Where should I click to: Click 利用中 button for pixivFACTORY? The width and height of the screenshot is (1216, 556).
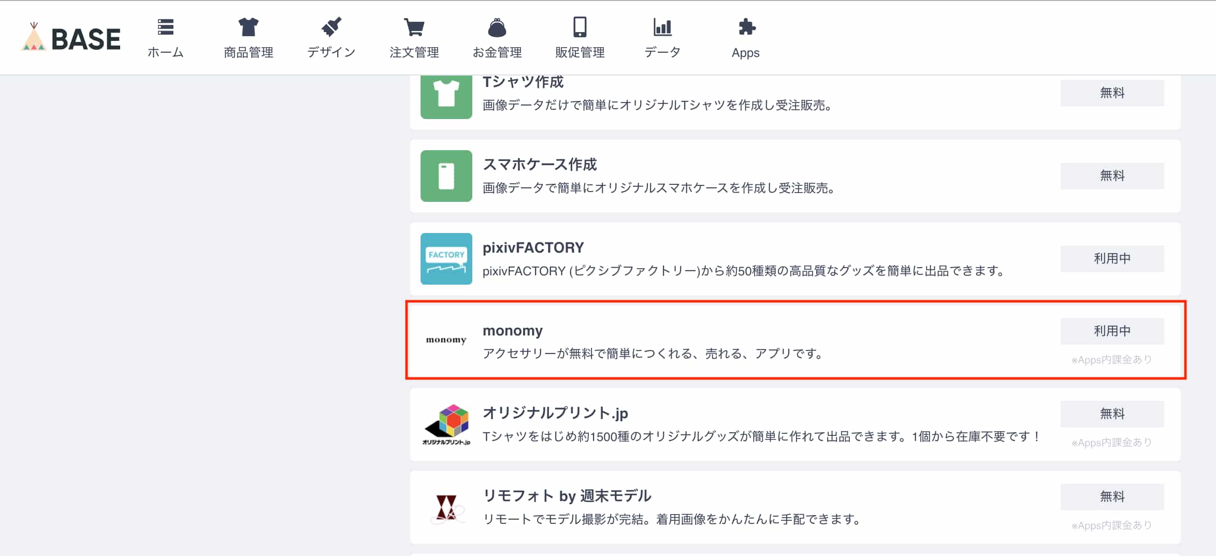tap(1112, 259)
